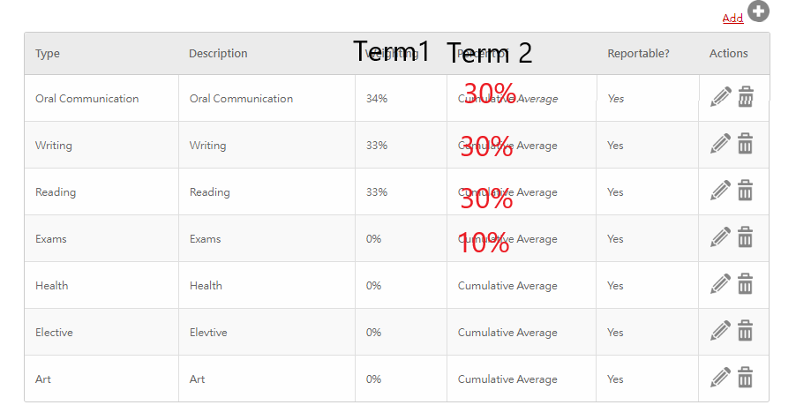Delete the Oral Communication row

(745, 96)
